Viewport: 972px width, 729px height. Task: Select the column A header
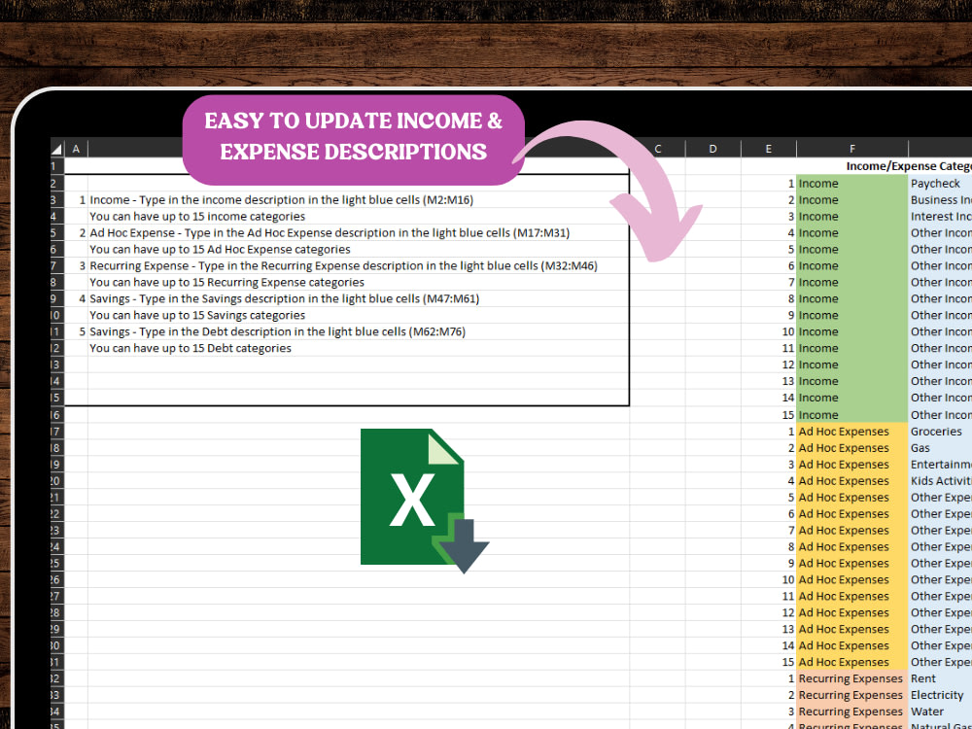pos(76,148)
